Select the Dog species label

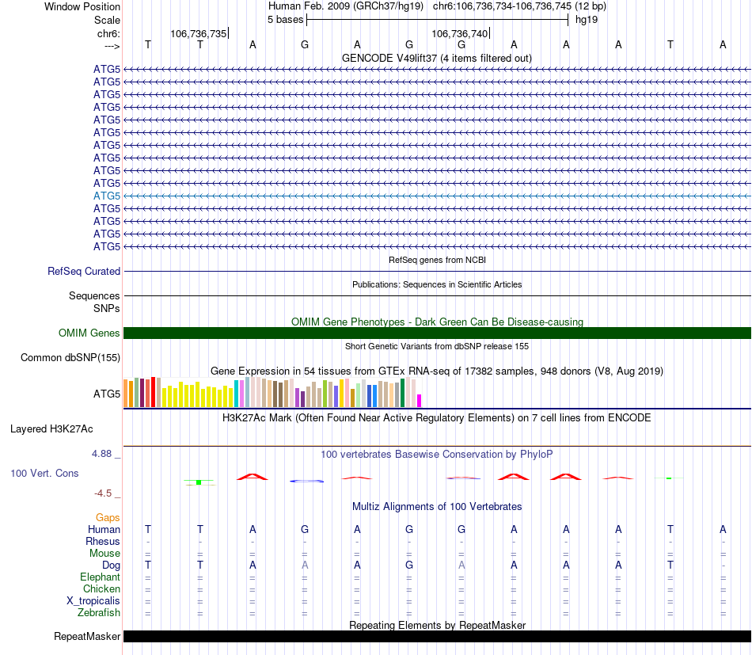click(111, 566)
